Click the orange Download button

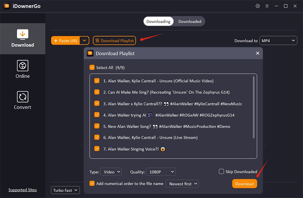point(244,184)
